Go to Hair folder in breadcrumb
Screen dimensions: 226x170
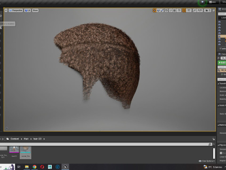pos(26,139)
